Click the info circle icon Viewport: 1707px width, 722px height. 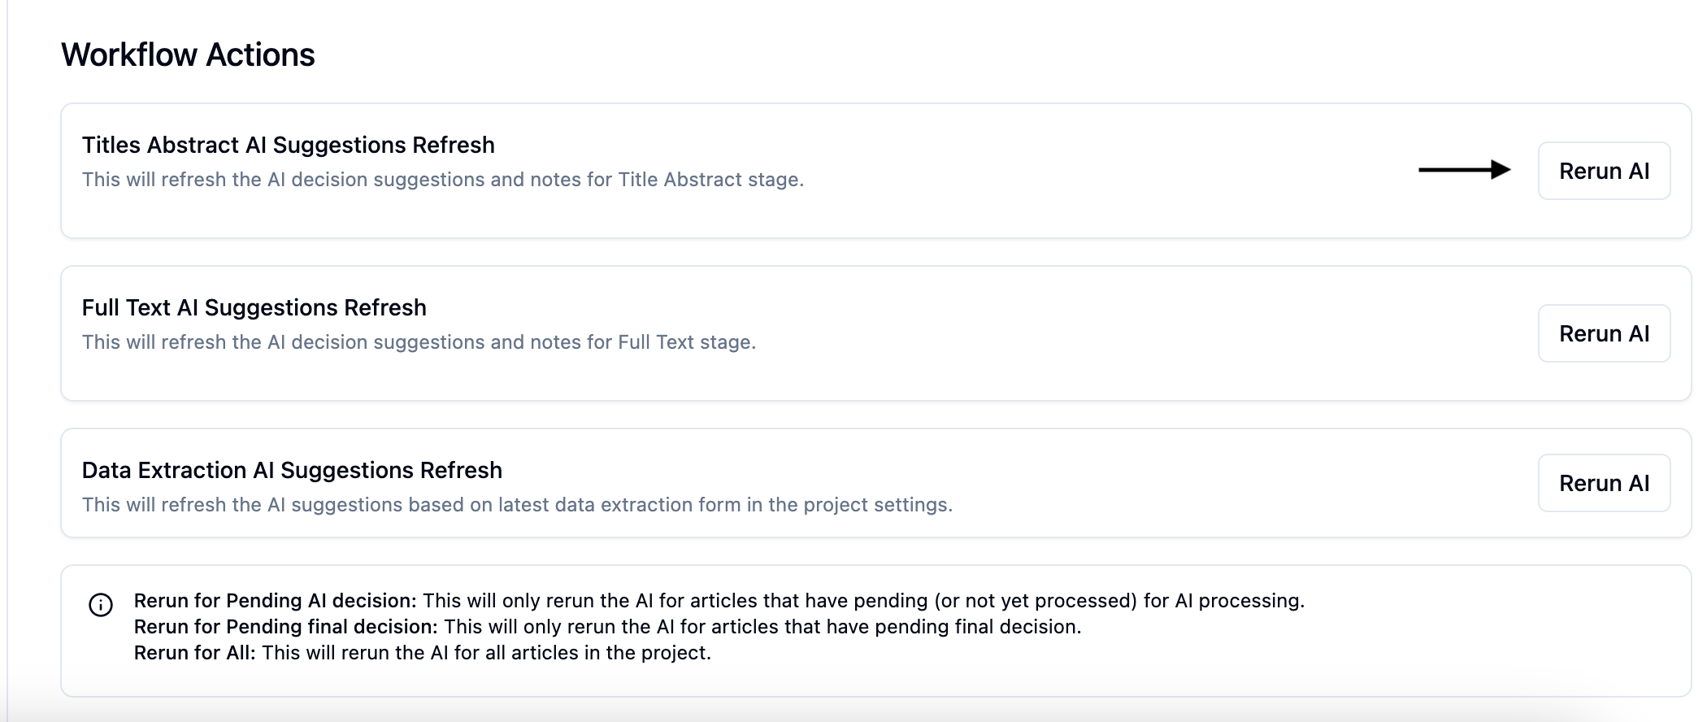[101, 605]
